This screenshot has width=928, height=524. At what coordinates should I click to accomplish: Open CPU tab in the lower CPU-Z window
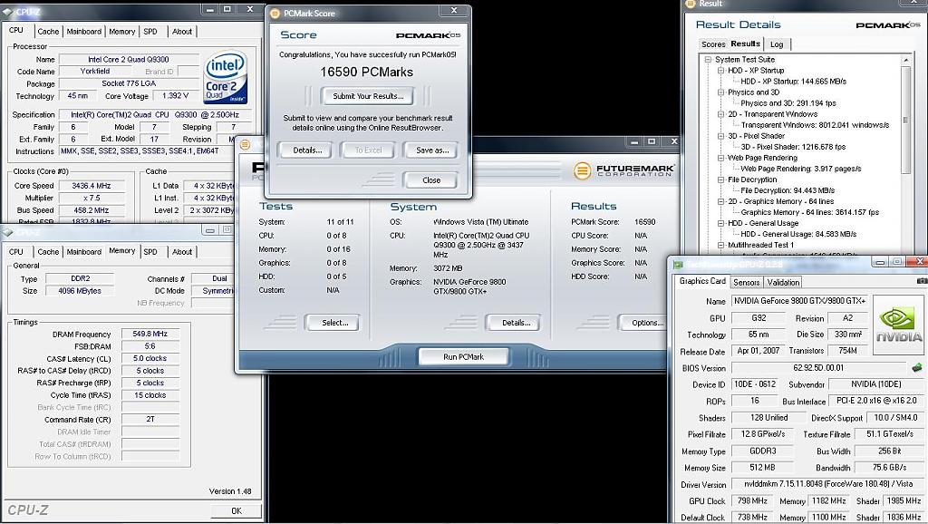coord(16,252)
